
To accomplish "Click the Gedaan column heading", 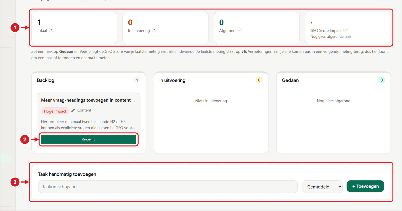I will pyautogui.click(x=290, y=80).
